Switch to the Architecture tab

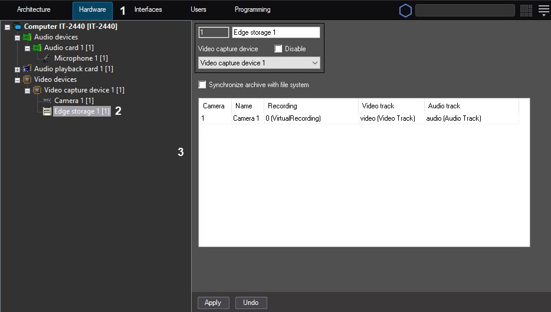tap(34, 9)
